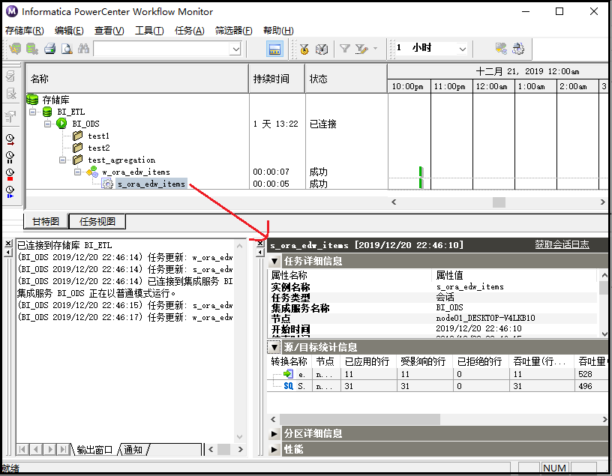Click the 状态 column header

click(x=346, y=79)
